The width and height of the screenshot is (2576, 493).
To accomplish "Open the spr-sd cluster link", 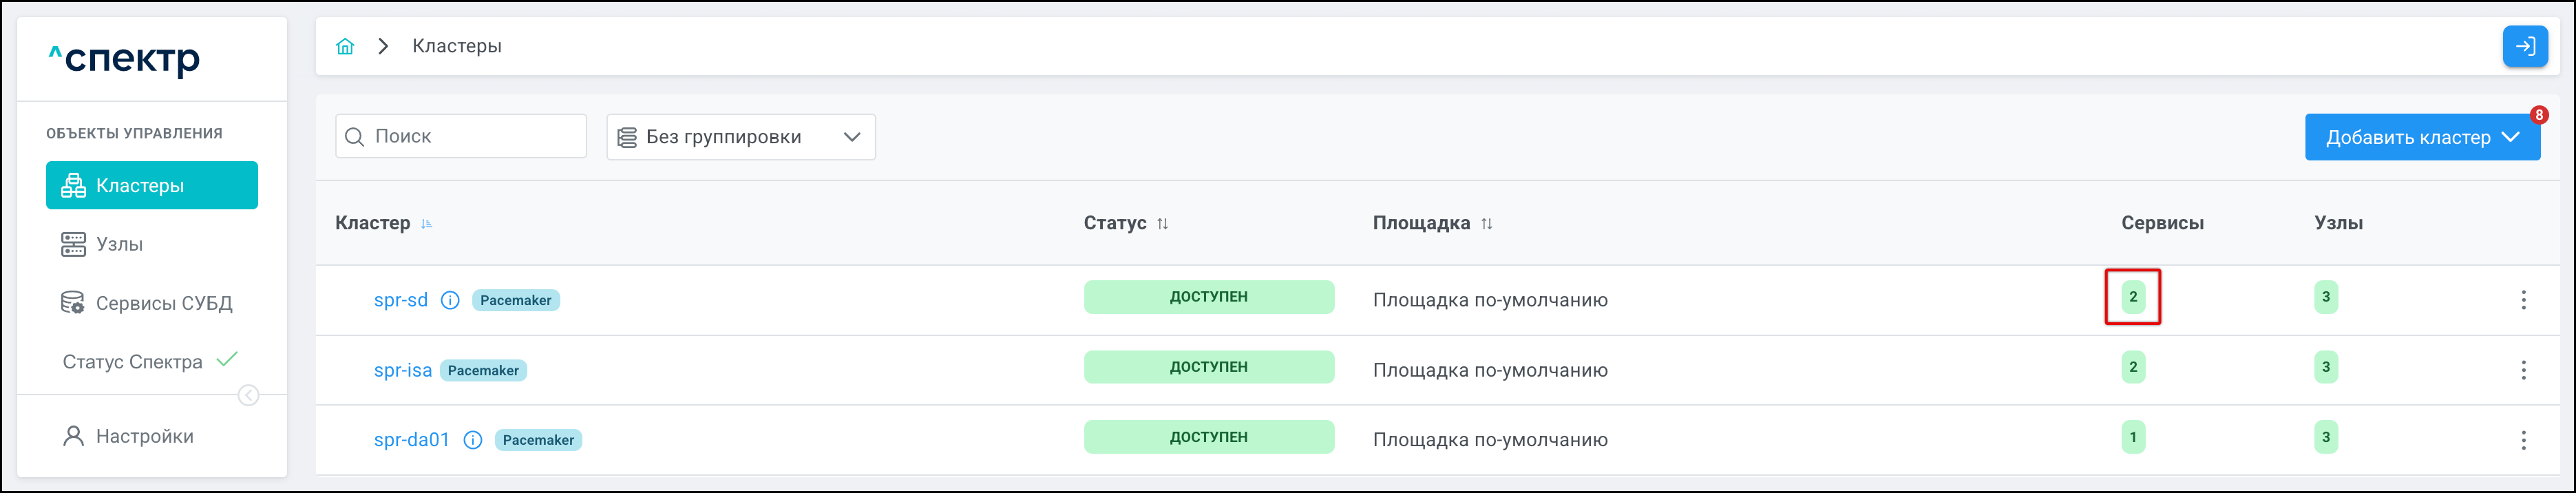I will click(400, 300).
